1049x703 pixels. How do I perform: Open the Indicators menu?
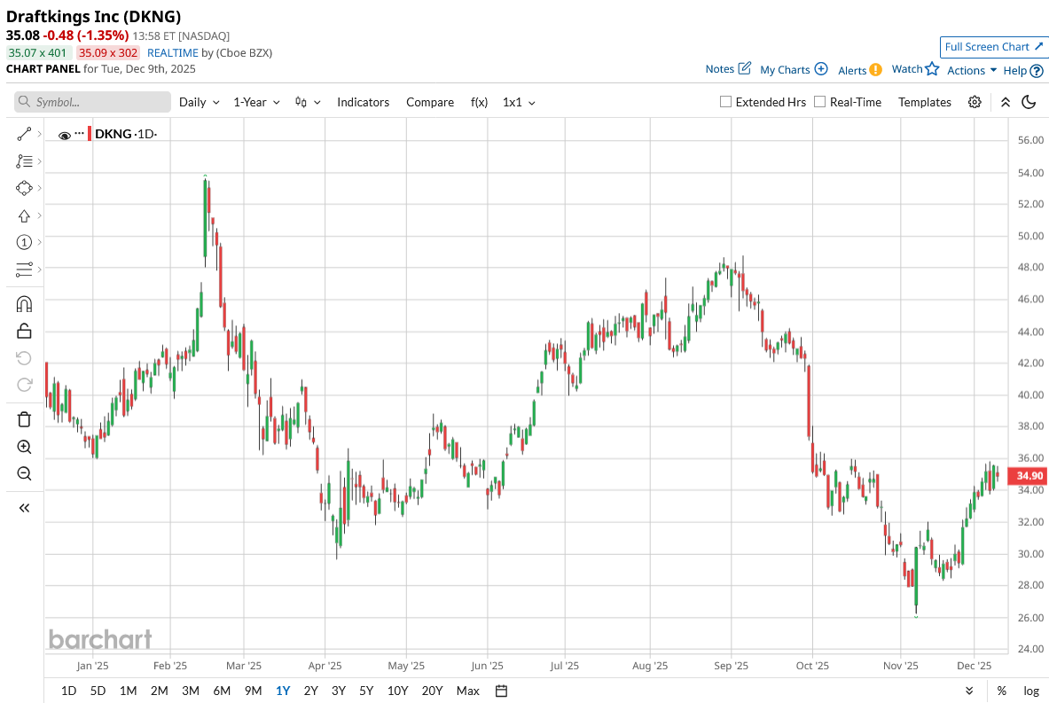(x=364, y=102)
